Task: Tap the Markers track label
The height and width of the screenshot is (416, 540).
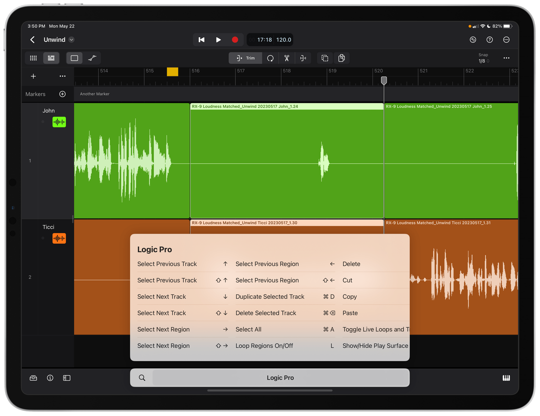Action: [35, 94]
